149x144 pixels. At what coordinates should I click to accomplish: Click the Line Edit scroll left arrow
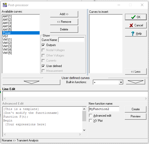tap(5, 99)
